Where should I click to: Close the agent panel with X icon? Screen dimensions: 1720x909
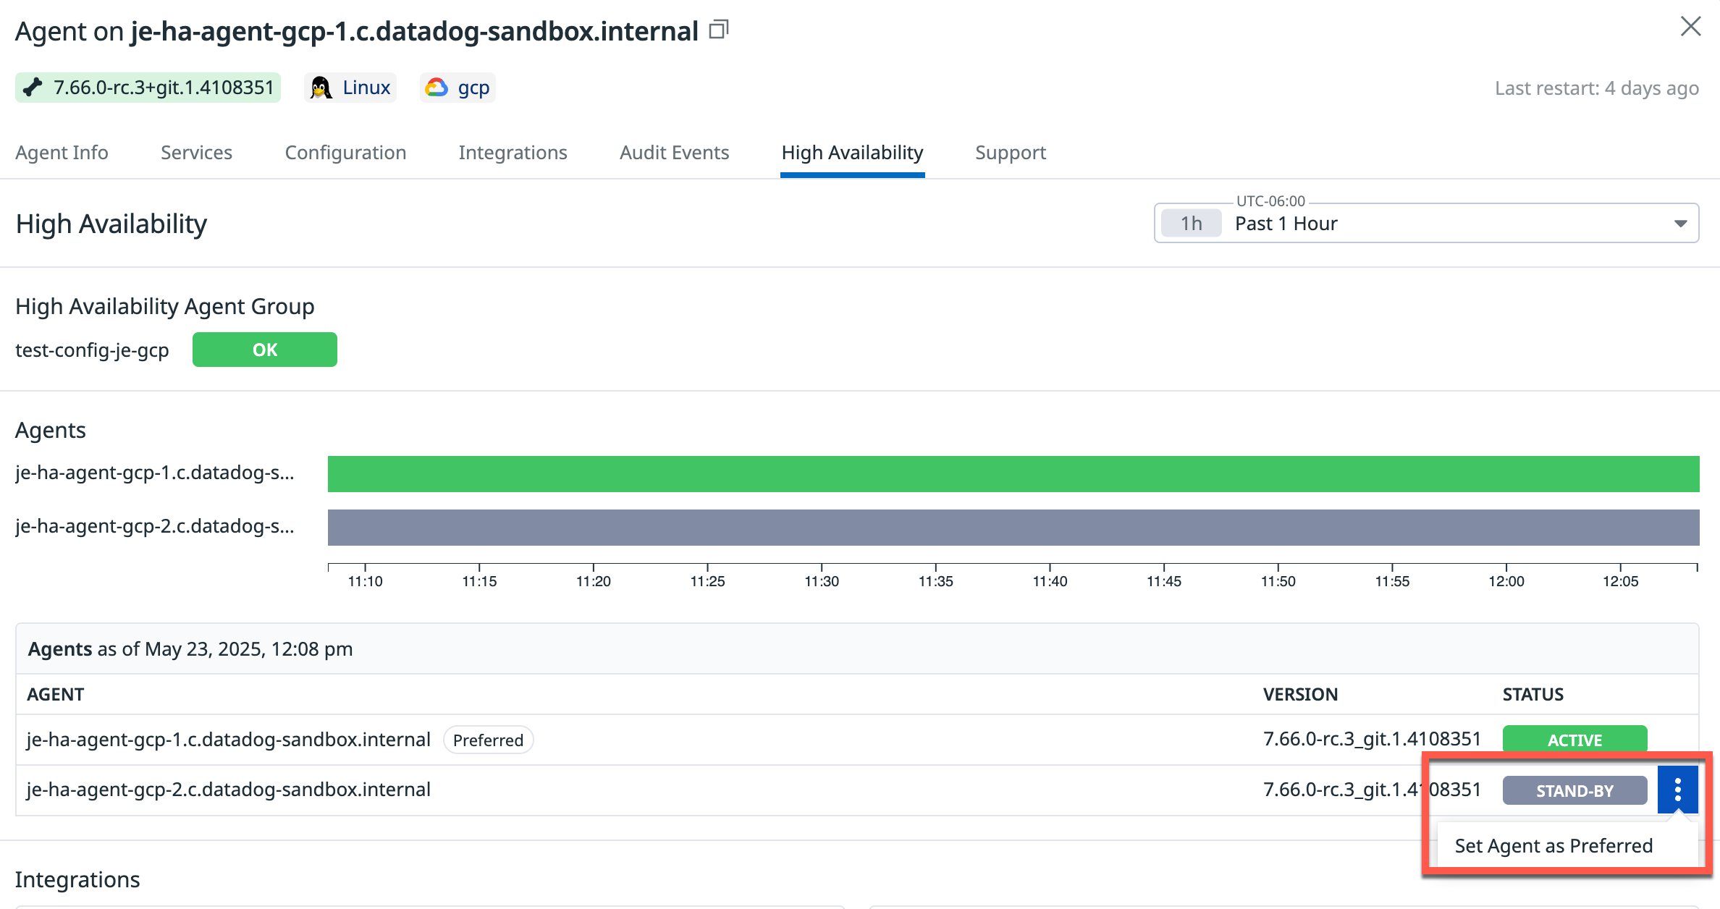pyautogui.click(x=1690, y=27)
